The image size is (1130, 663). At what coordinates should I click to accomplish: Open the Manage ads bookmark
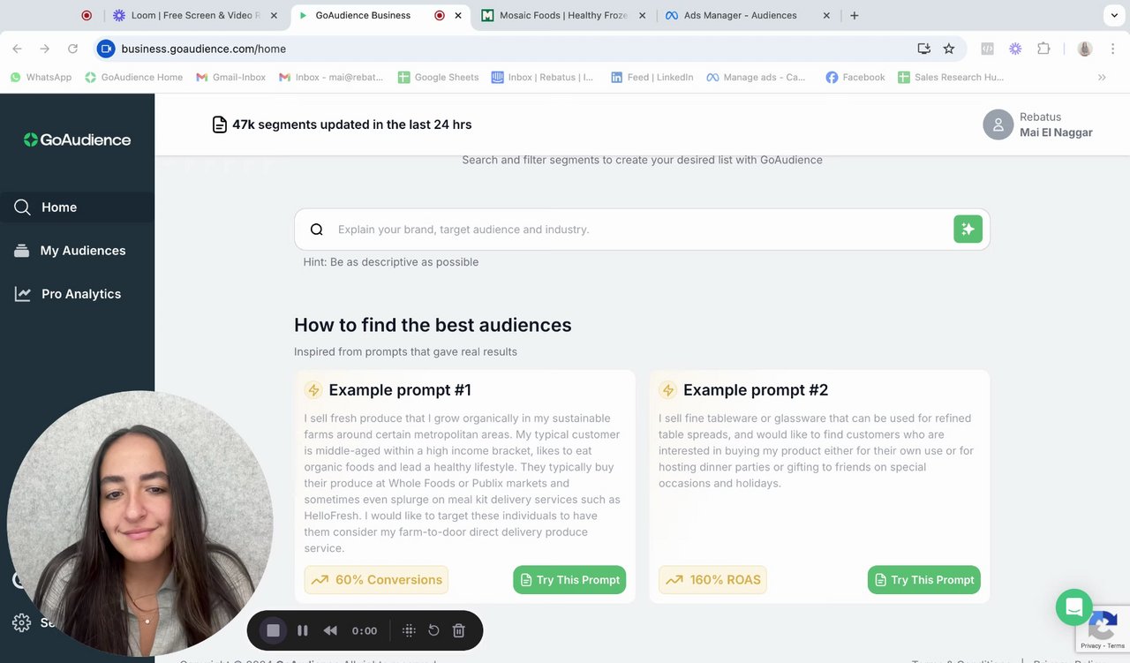[x=756, y=78]
